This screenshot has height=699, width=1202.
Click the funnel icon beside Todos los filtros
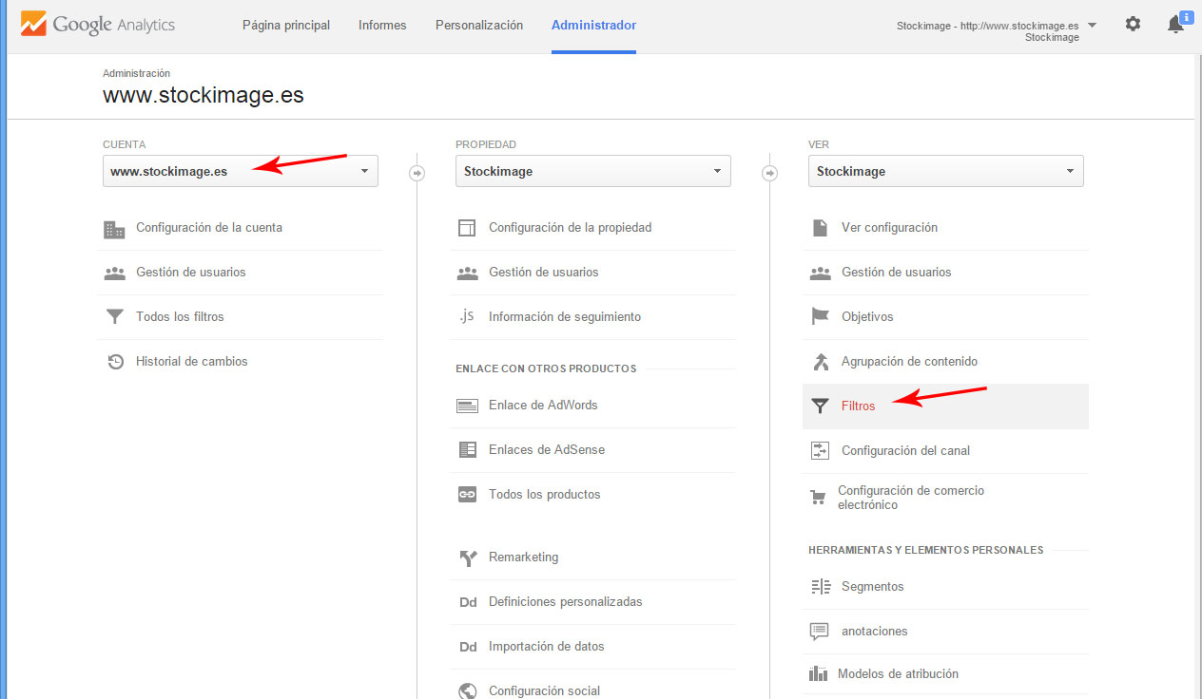coord(114,317)
